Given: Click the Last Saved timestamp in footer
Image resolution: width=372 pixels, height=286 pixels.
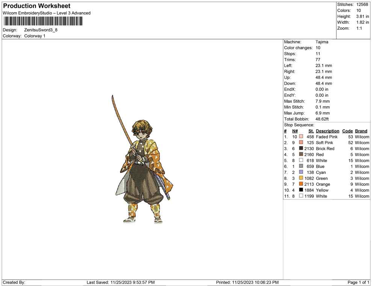Looking at the screenshot, I should [x=121, y=283].
